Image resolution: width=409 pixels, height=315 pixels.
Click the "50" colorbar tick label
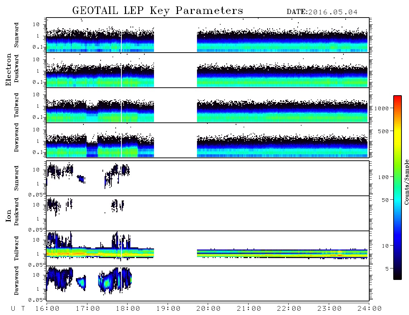385,200
